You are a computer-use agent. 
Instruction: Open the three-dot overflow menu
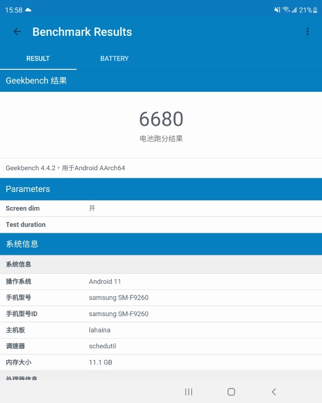pyautogui.click(x=307, y=31)
